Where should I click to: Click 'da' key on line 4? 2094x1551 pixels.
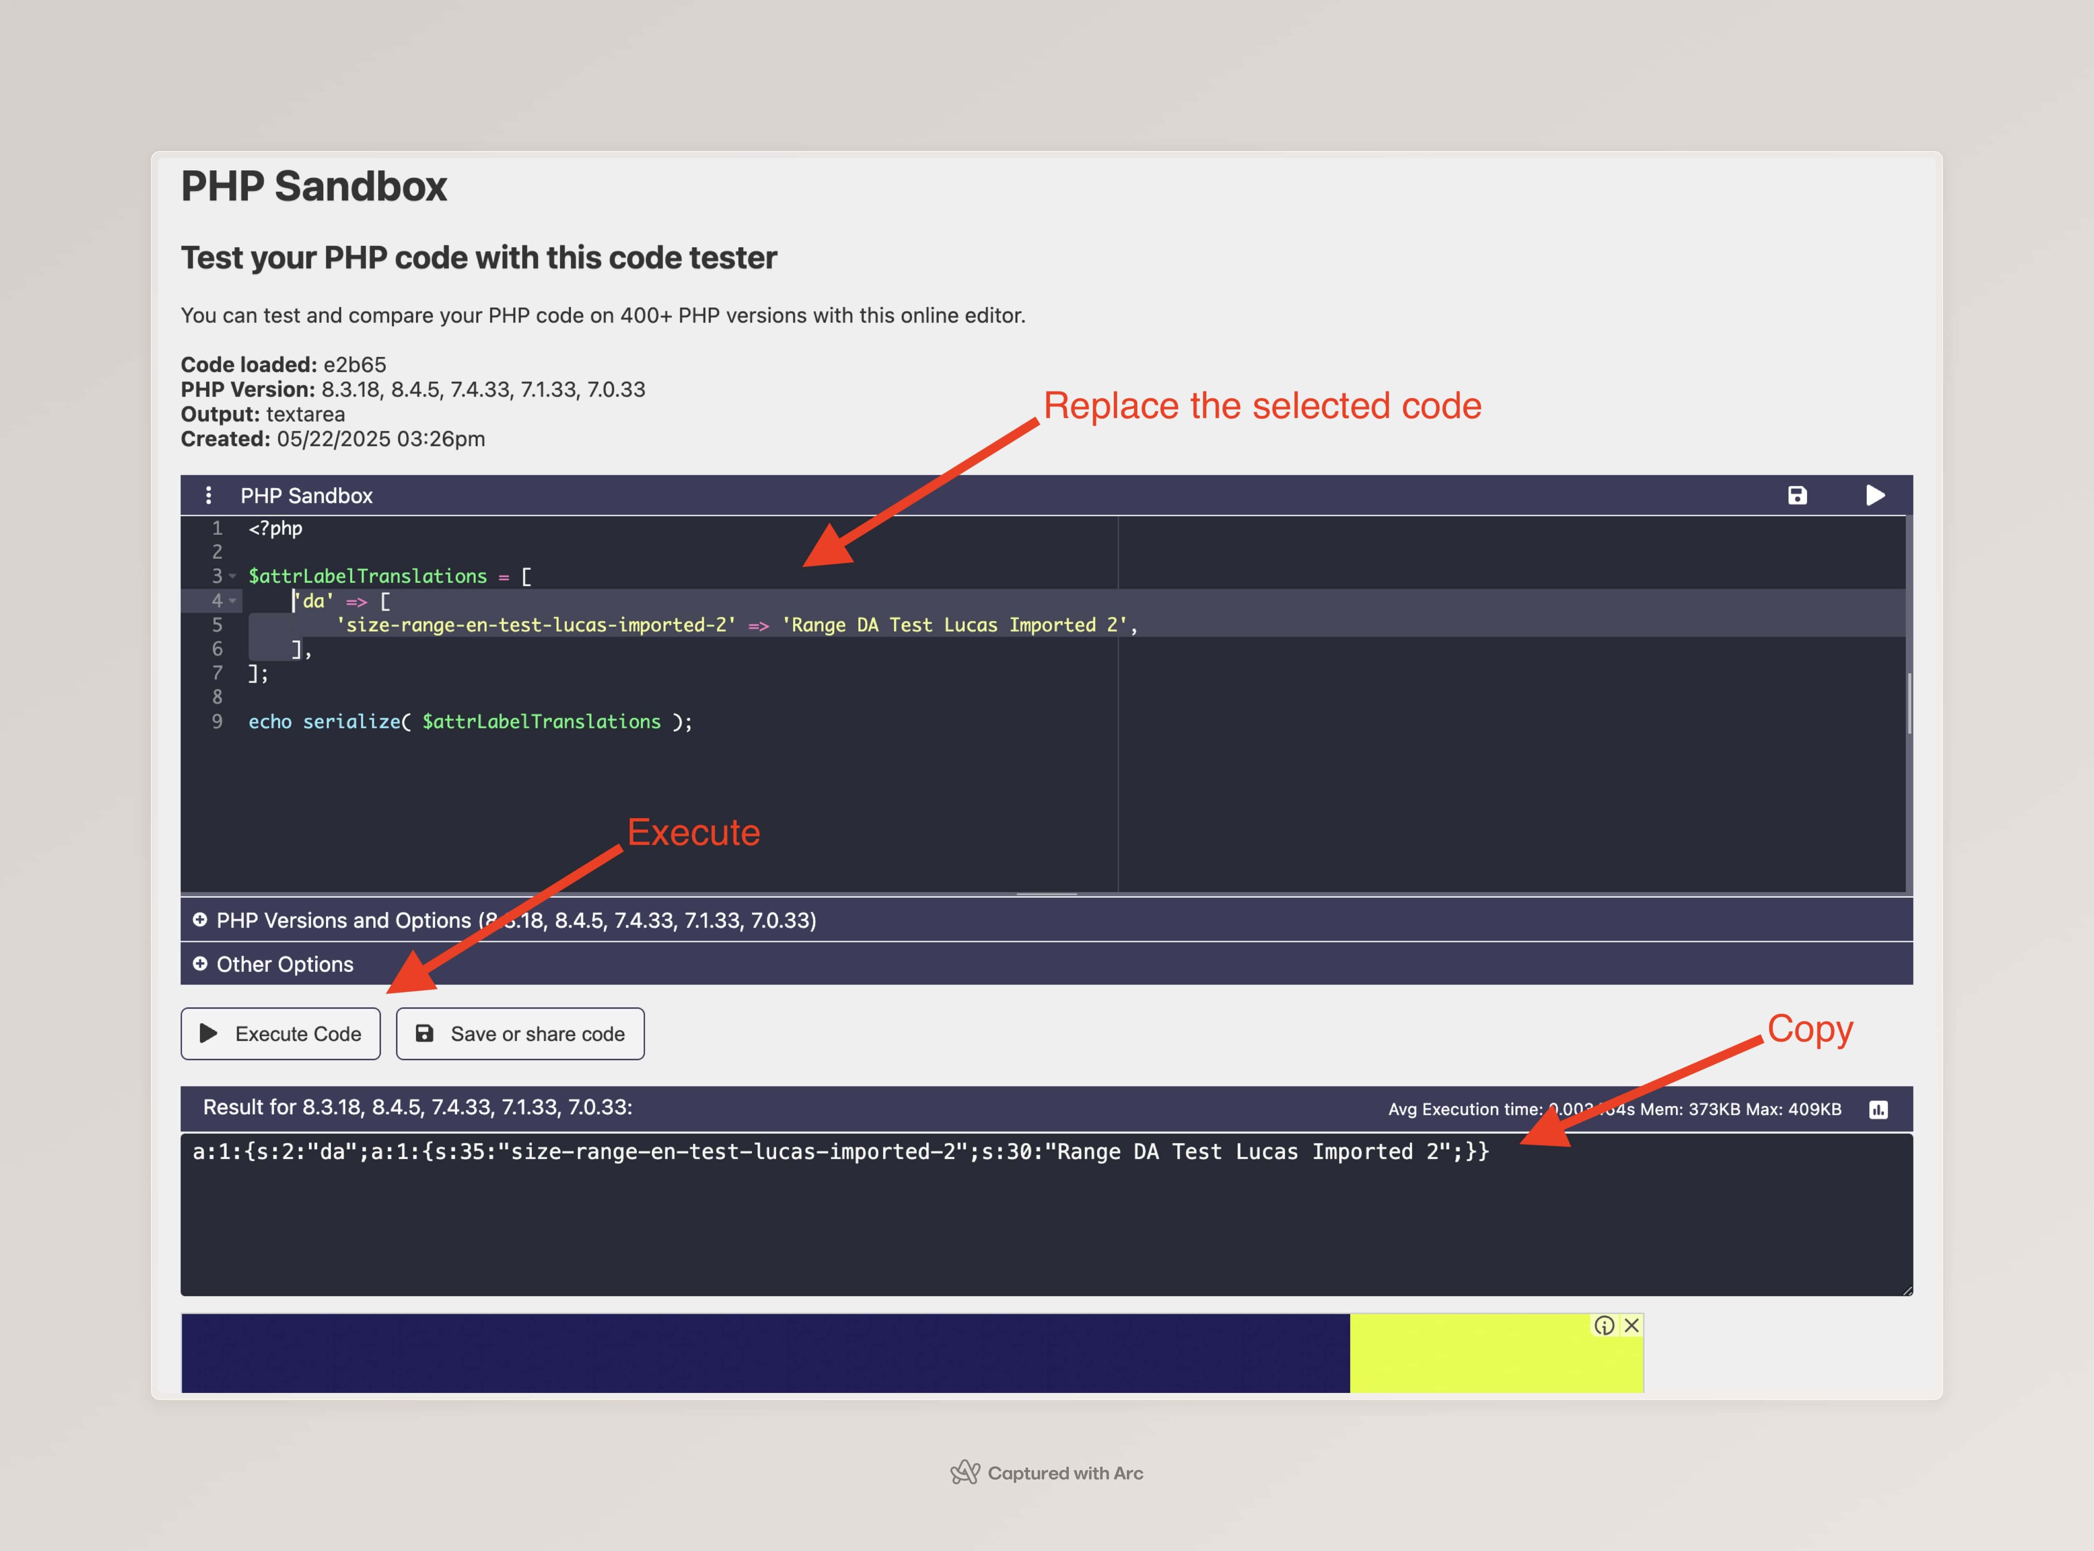click(314, 601)
